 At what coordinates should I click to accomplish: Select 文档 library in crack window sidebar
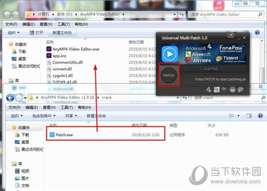pos(22,185)
